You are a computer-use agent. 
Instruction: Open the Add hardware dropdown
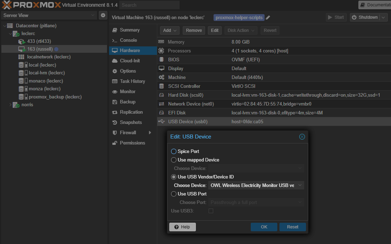tap(170, 30)
